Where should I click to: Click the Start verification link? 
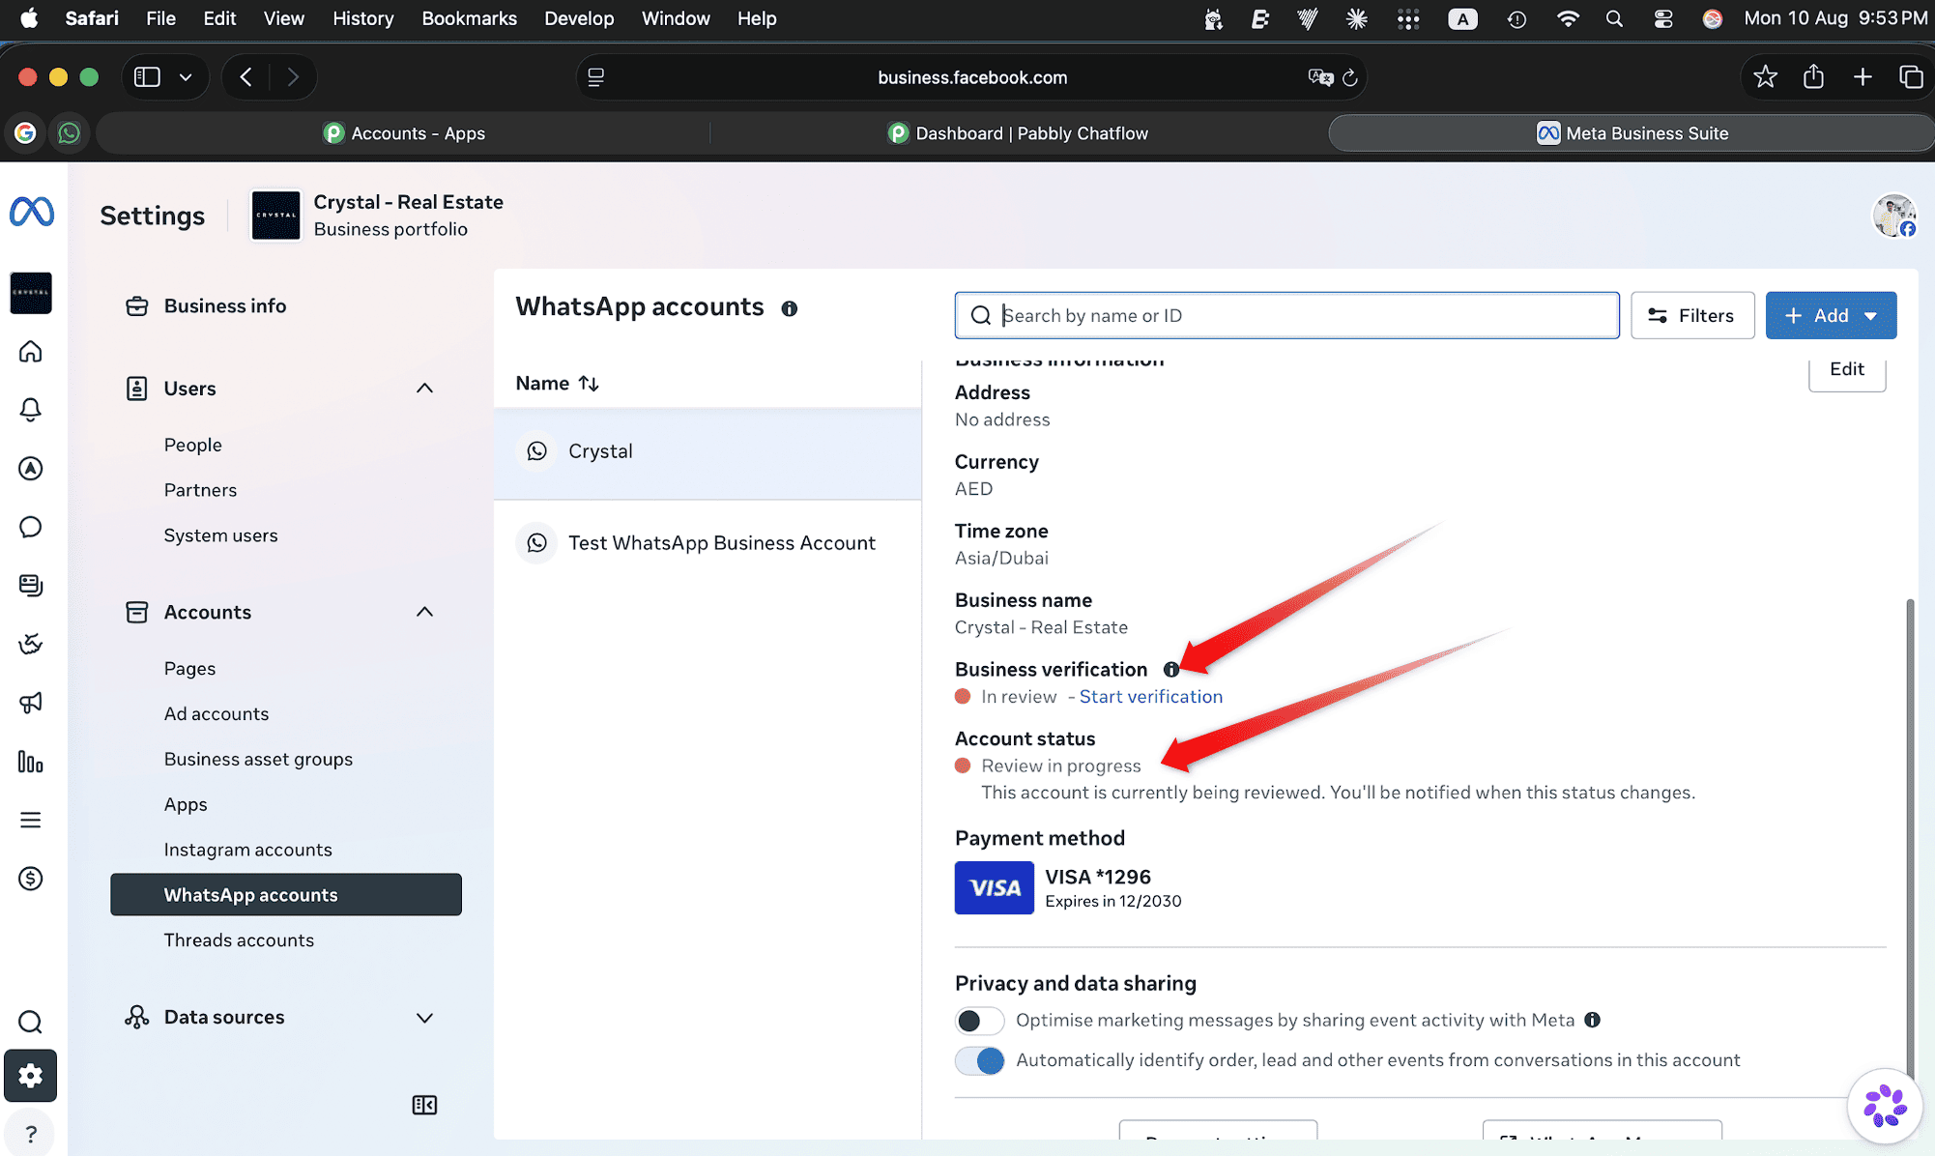[1150, 697]
